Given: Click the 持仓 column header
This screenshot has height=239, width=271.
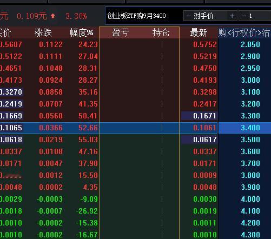Looking at the screenshot, I should (x=161, y=33).
